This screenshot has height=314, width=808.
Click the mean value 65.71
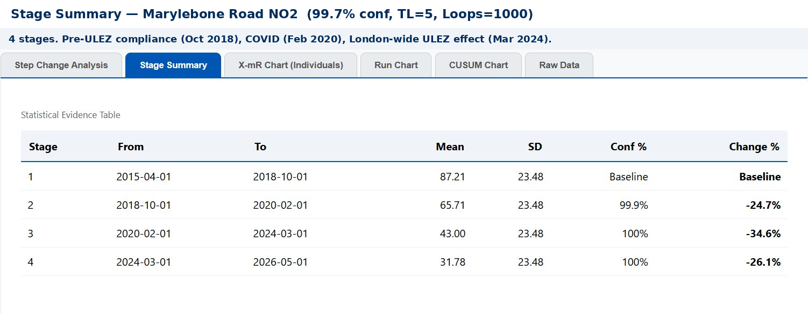452,205
